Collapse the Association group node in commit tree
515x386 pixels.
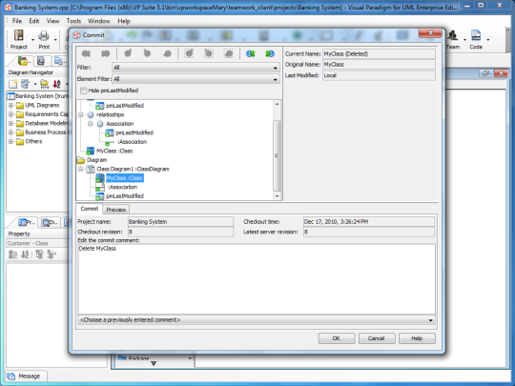pyautogui.click(x=91, y=124)
